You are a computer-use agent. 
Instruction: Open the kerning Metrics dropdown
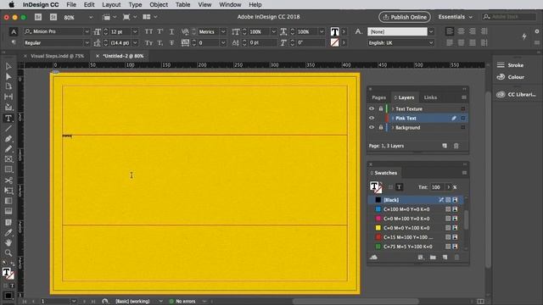pyautogui.click(x=223, y=31)
